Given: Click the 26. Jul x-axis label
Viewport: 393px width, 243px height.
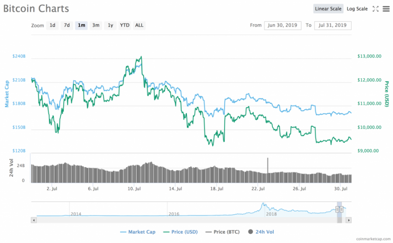Looking at the screenshot, I should 299,188.
